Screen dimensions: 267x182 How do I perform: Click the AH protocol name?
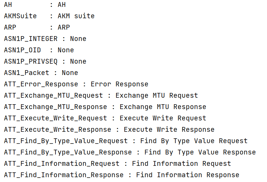[8, 5]
